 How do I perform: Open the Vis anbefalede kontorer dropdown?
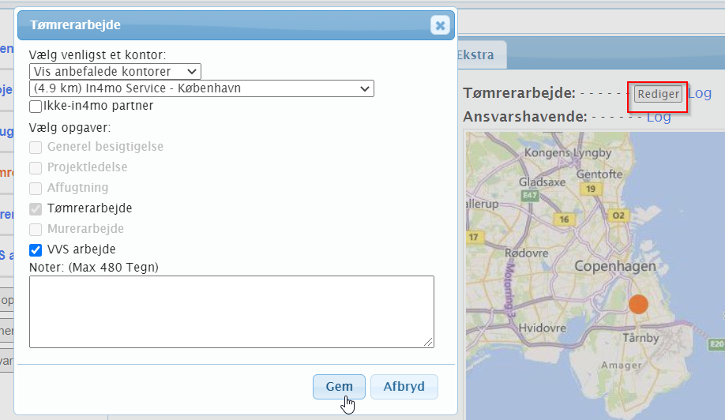point(115,72)
